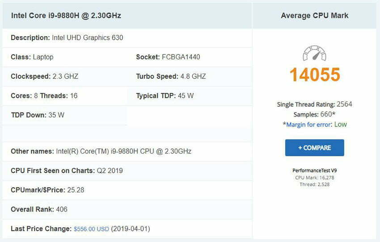Click the Other names row text
This screenshot has height=242, width=380.
click(x=101, y=151)
